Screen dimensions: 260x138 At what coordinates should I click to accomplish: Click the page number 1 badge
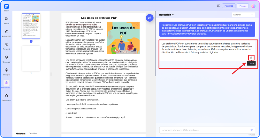point(31,41)
